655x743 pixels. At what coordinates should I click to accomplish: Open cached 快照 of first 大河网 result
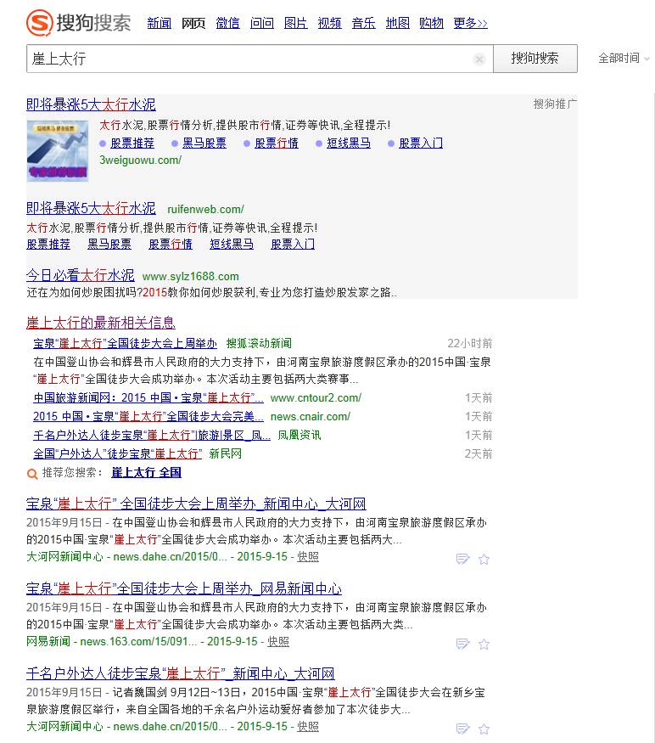(308, 557)
